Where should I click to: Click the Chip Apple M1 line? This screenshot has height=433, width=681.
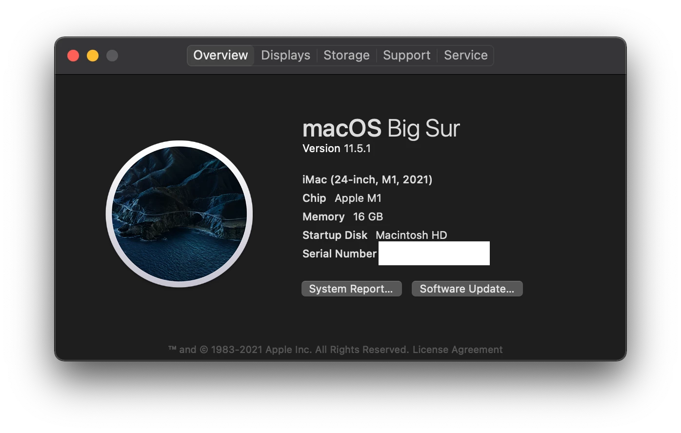click(342, 198)
